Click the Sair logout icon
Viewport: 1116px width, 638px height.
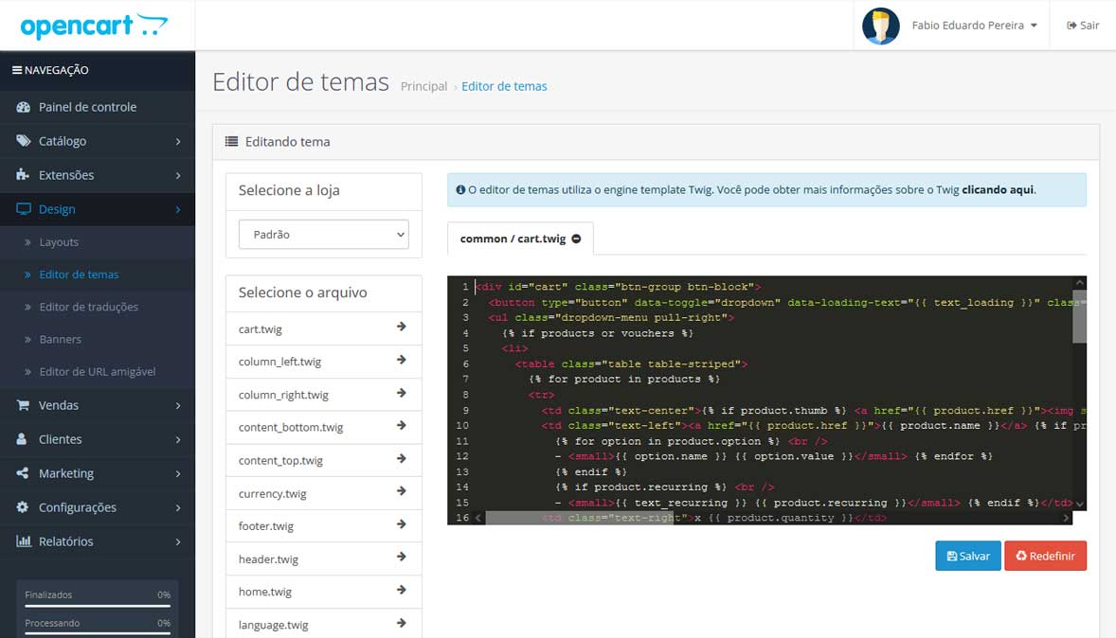click(1071, 26)
